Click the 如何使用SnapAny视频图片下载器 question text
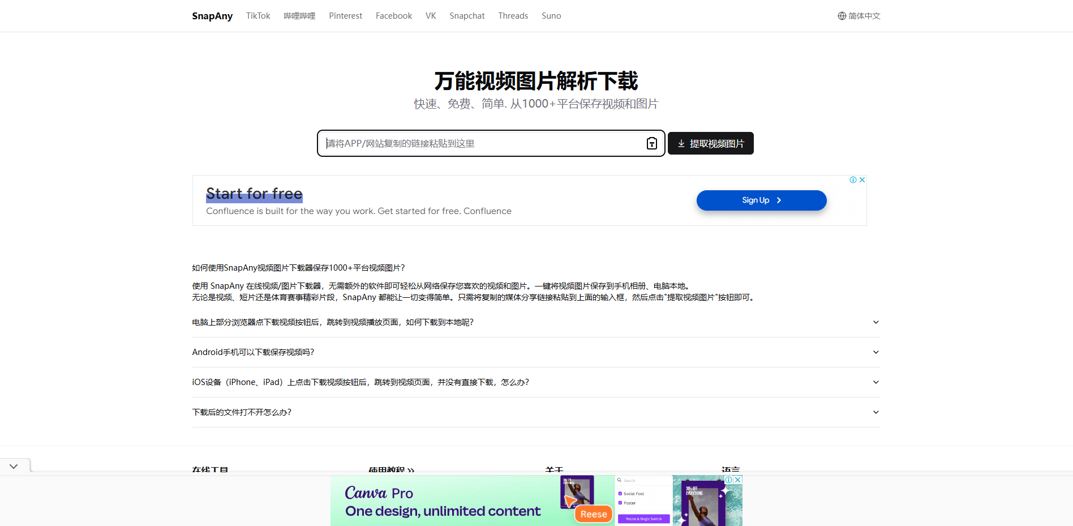 [298, 268]
